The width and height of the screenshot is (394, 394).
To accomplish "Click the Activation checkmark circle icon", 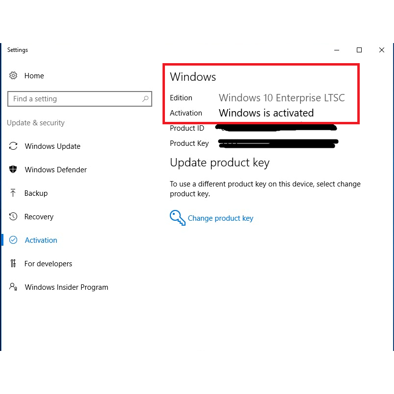I will pyautogui.click(x=13, y=240).
